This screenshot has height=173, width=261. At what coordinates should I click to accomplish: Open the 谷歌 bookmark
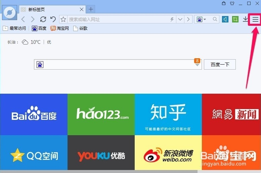[80, 28]
